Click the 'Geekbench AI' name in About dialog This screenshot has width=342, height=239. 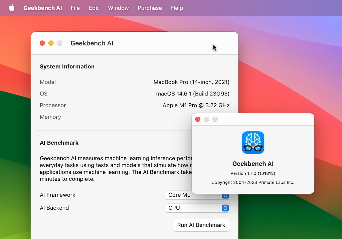pyautogui.click(x=253, y=164)
